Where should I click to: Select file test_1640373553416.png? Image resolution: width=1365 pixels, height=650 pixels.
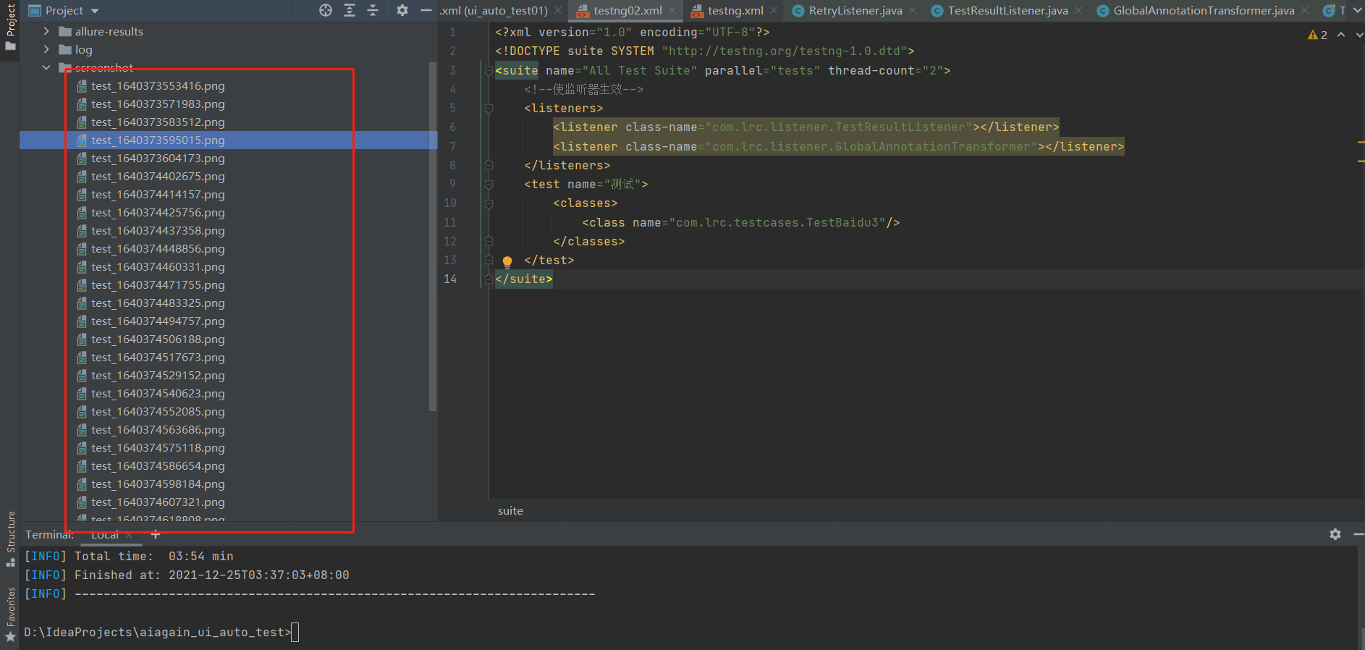158,85
